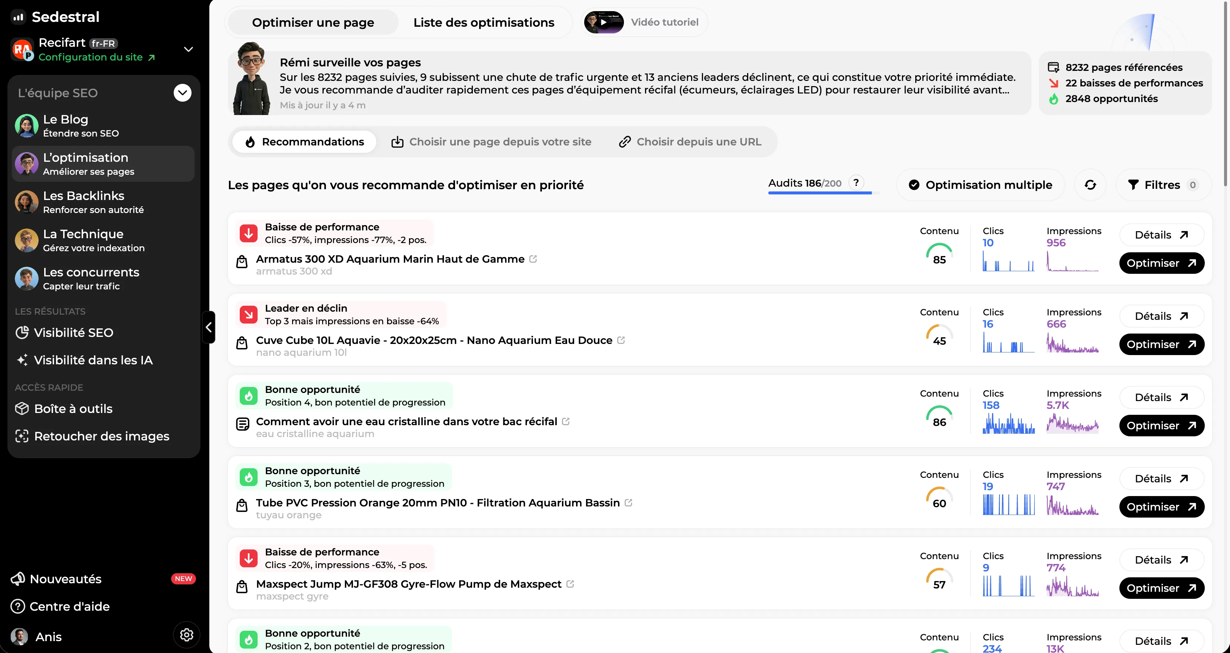
Task: Click the Visibilité SEO pie chart icon
Action: [x=22, y=332]
